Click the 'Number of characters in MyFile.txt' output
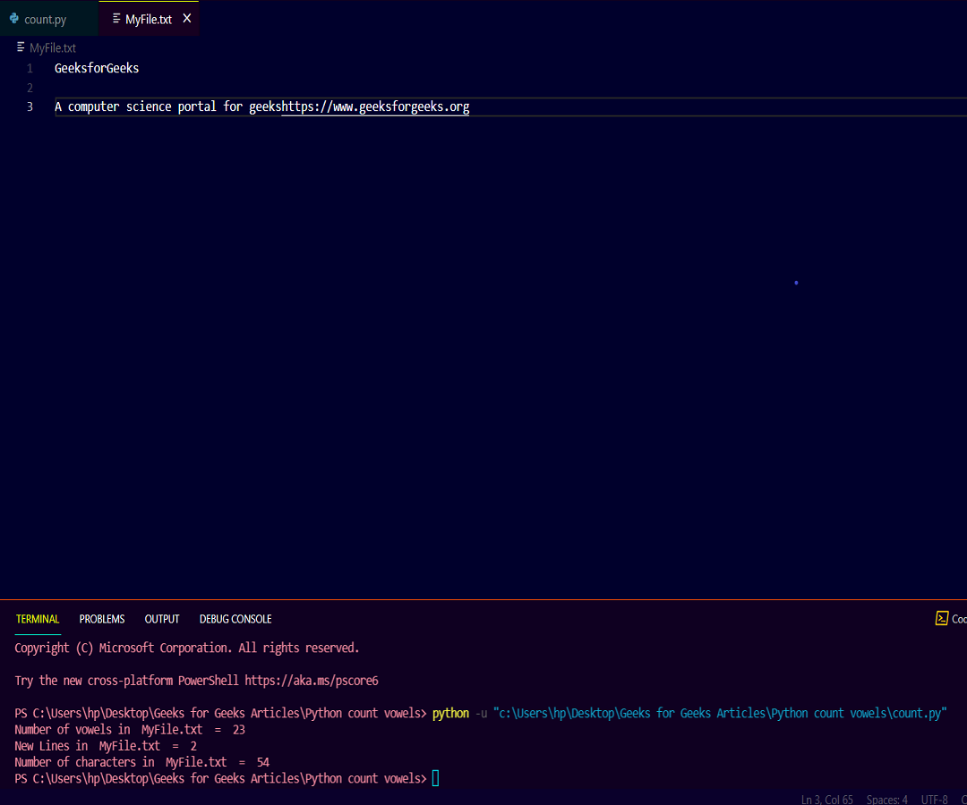Image resolution: width=967 pixels, height=805 pixels. [x=141, y=762]
